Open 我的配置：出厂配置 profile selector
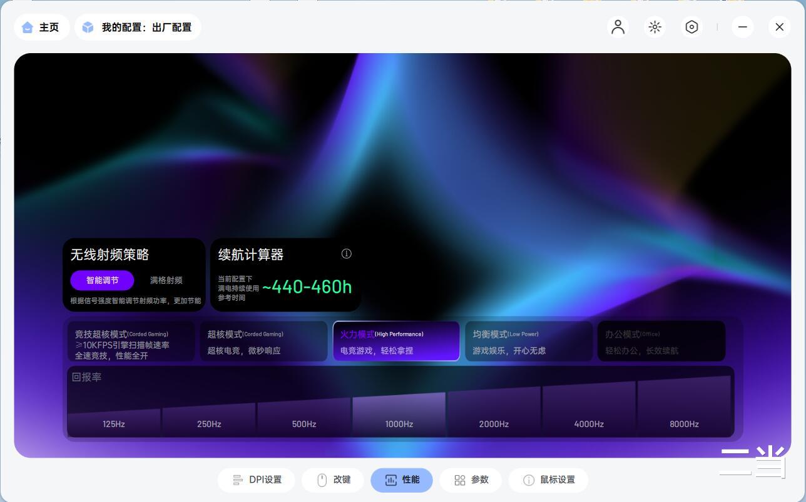Screen dimensions: 806x502 tap(138, 28)
